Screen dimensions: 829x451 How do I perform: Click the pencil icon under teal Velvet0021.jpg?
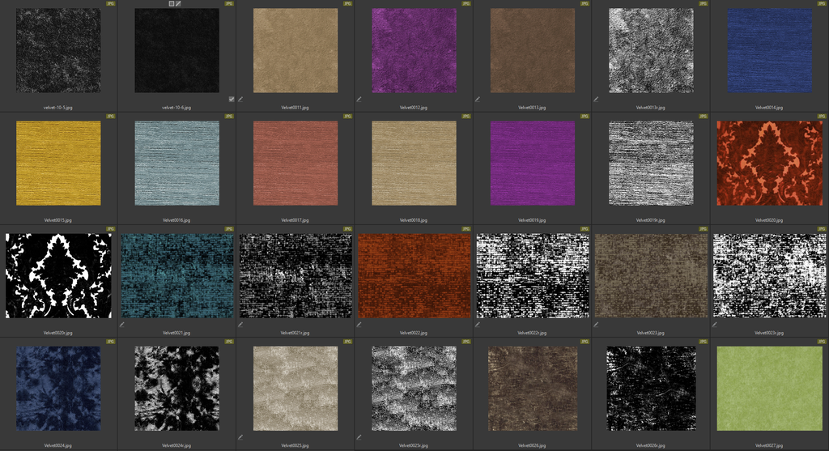tap(122, 325)
